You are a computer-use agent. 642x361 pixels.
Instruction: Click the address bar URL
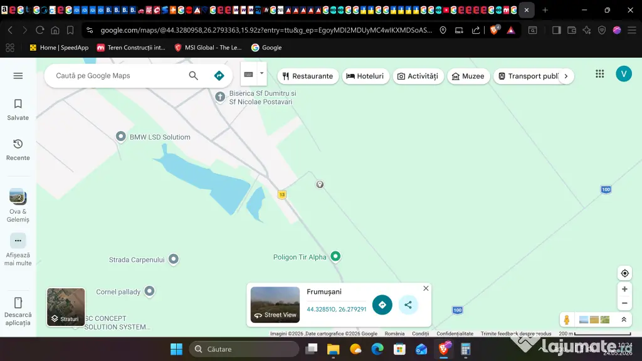266,30
